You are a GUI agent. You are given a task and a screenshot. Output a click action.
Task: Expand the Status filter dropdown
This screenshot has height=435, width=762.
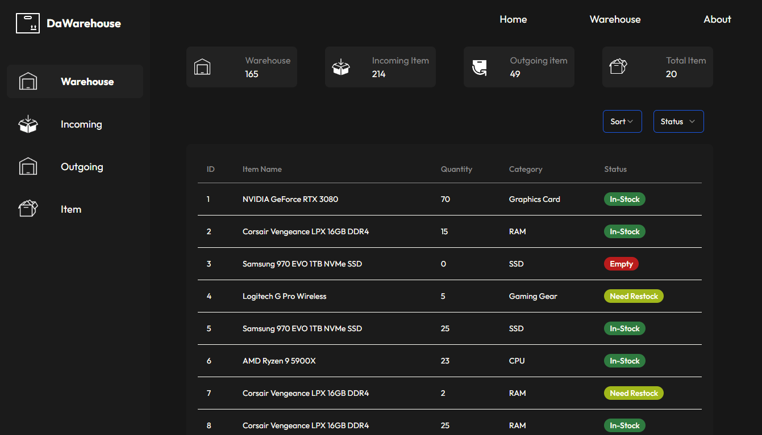(678, 121)
